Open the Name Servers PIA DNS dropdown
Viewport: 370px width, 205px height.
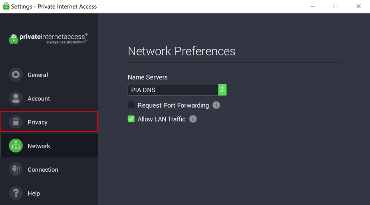(x=173, y=90)
